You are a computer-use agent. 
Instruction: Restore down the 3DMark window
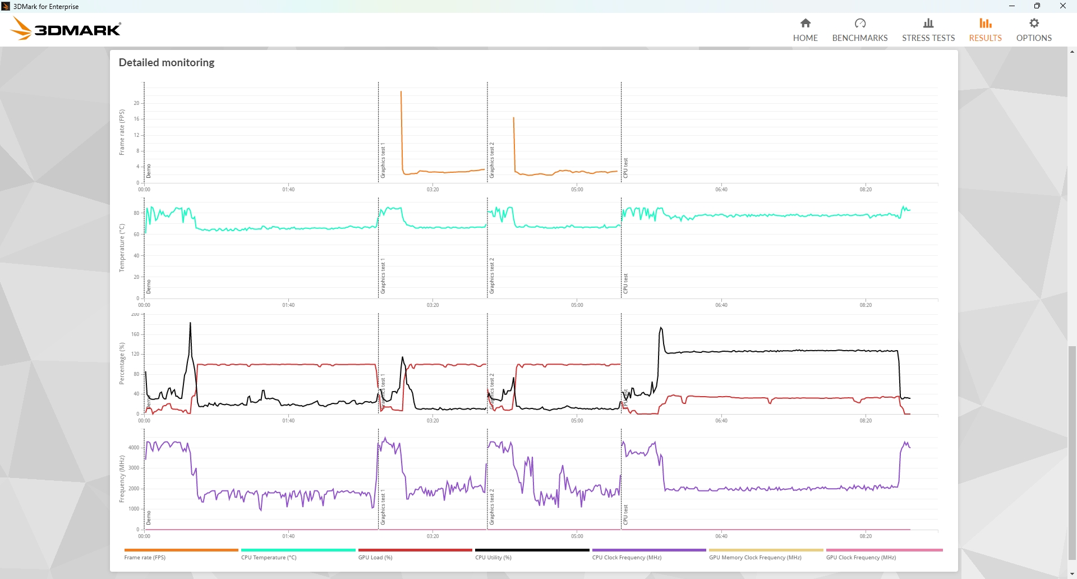click(1037, 6)
